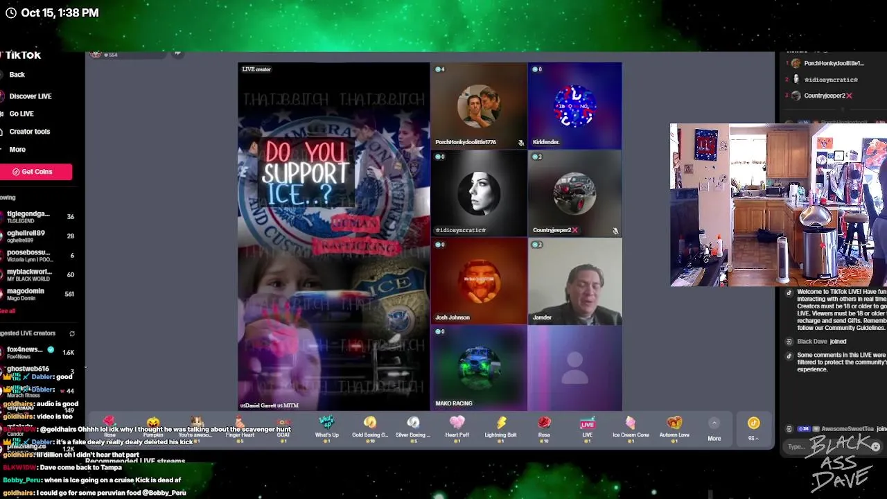
Task: Click the Oct 15 clock display
Action: click(53, 12)
